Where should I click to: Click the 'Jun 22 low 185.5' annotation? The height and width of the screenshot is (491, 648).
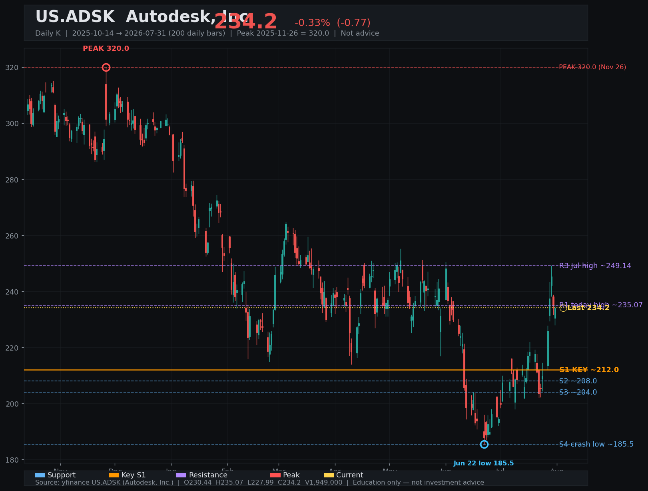tap(484, 463)
